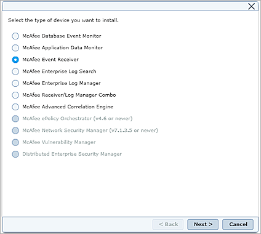Choose McAfee Application Data Monitor option
The width and height of the screenshot is (261, 234).
click(15, 48)
